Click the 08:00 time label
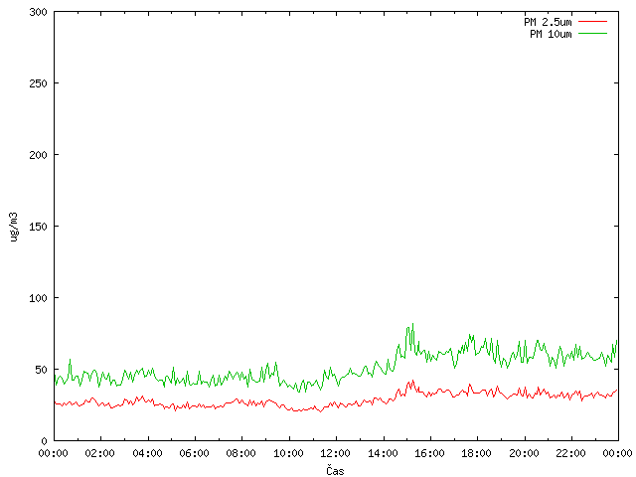This screenshot has width=636, height=477. click(240, 453)
